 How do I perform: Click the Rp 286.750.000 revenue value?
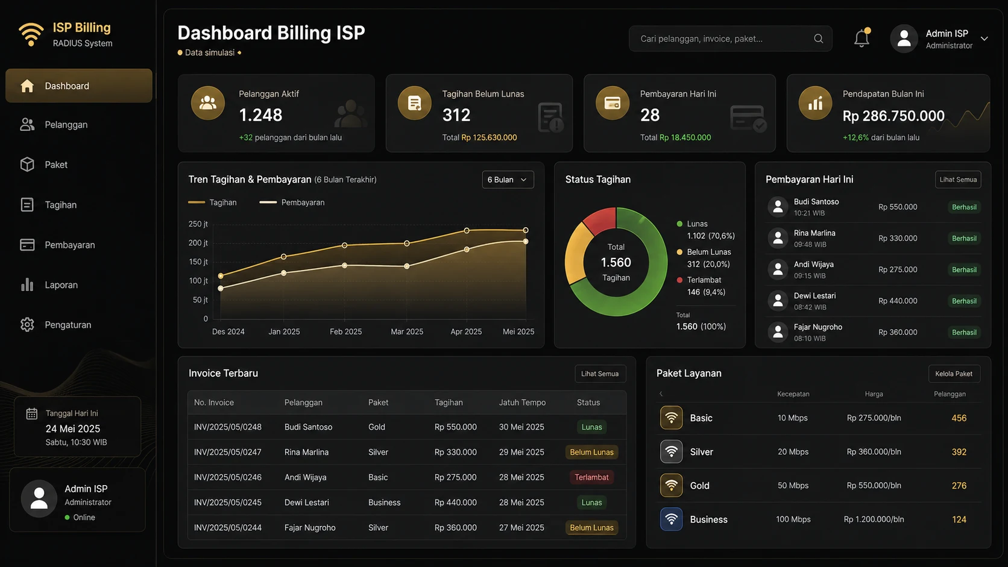point(893,116)
